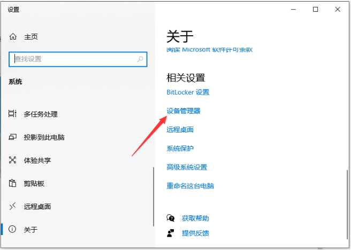
Task: Go to 高级系统设置
Action: [187, 167]
